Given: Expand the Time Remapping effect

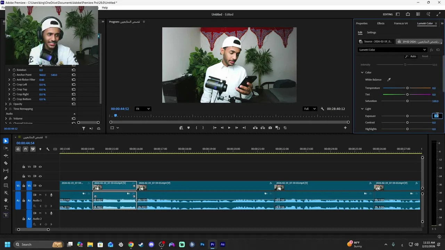Looking at the screenshot, I should [6, 109].
